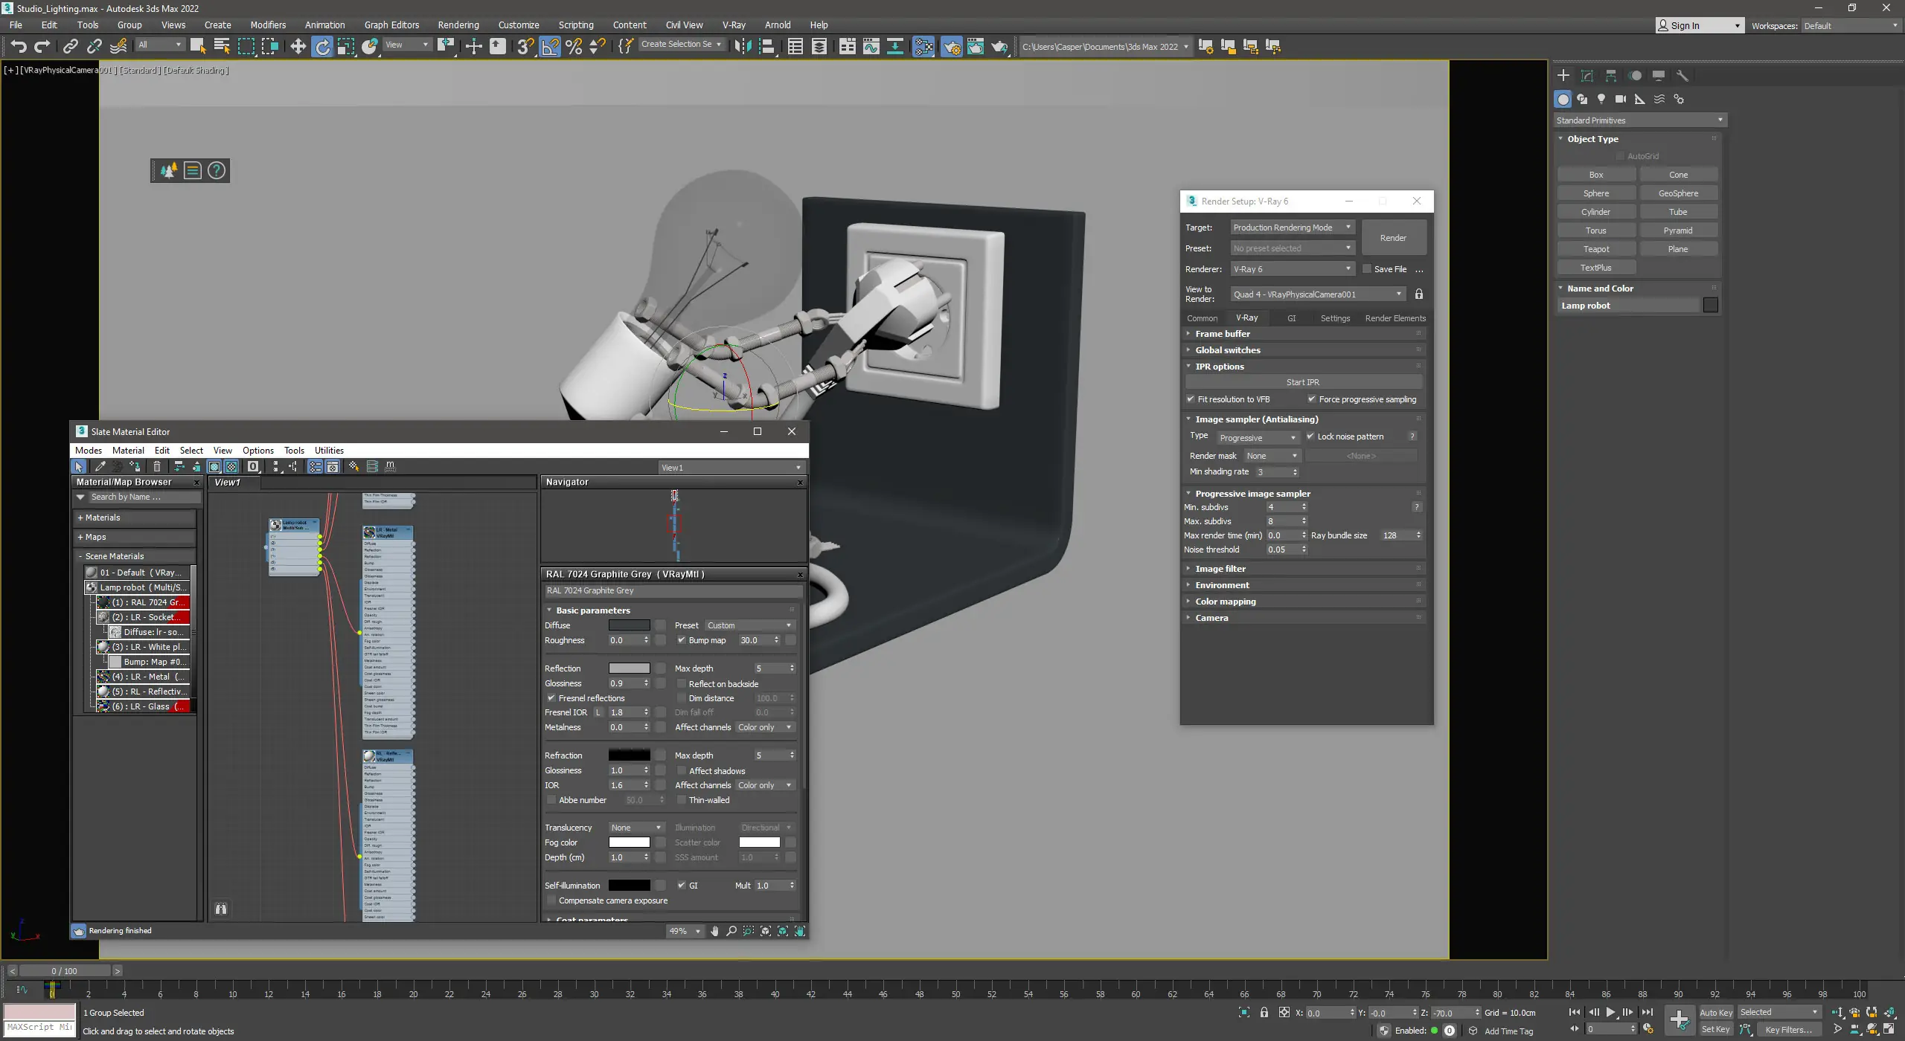Viewport: 1905px width, 1041px height.
Task: Switch to Modify panel tab icon
Action: tap(1587, 76)
